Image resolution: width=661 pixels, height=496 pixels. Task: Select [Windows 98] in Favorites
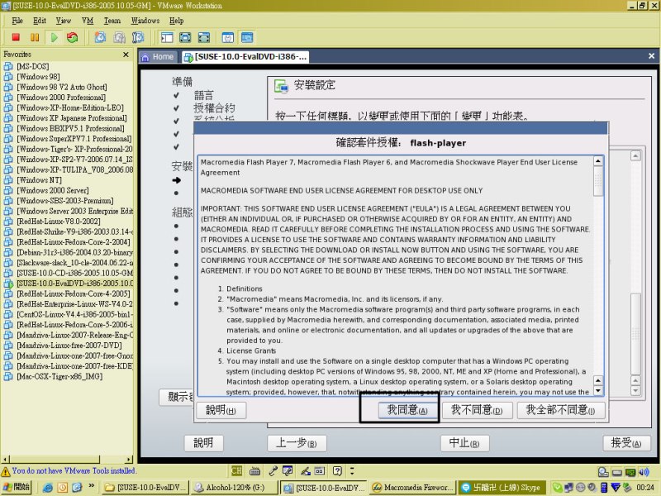pos(38,77)
